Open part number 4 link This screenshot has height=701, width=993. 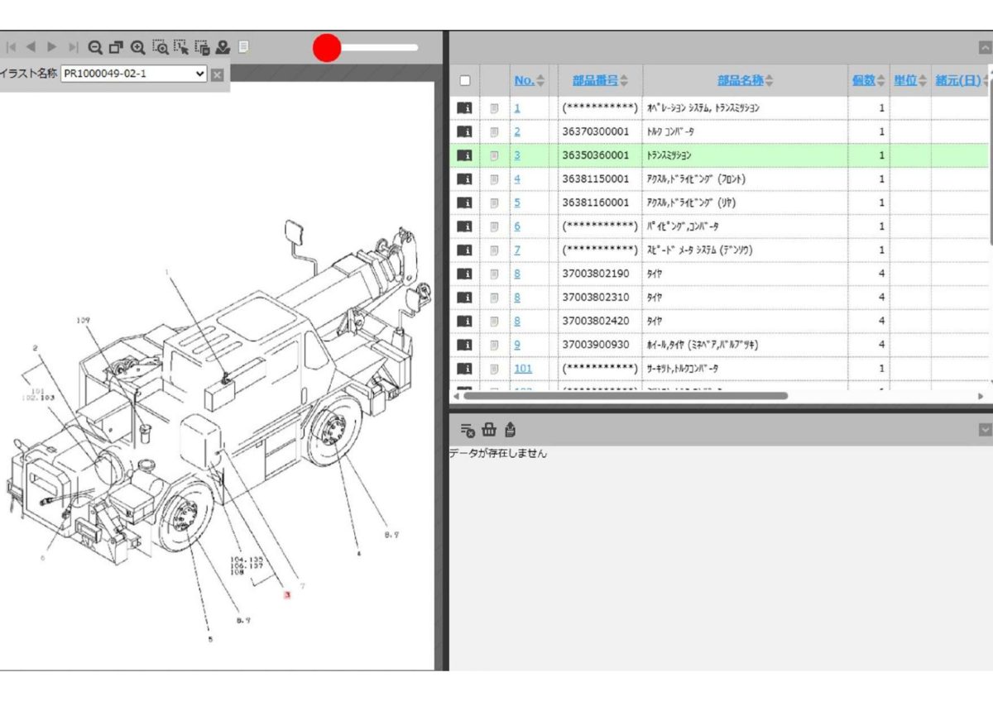[x=517, y=179]
